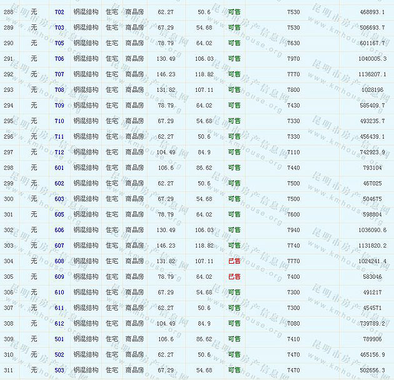The height and width of the screenshot is (380, 394).
Task: Select sold unit 608 link
Action: point(59,261)
